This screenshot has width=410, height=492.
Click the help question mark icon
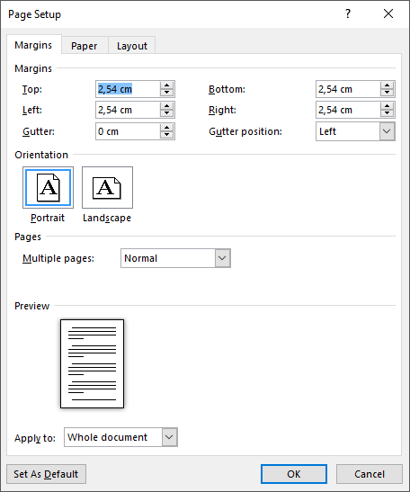tap(348, 13)
